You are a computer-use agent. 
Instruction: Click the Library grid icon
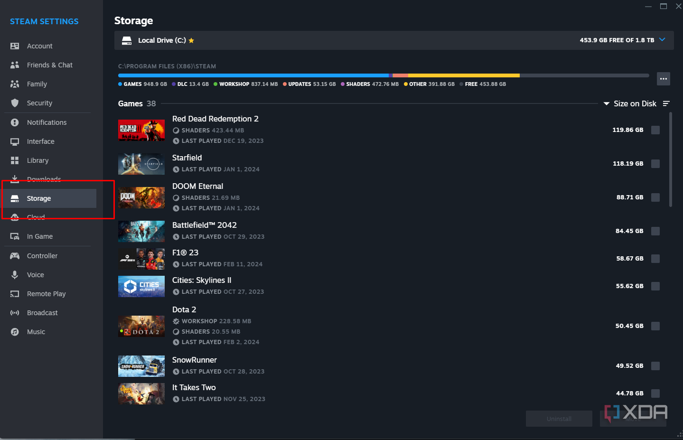tap(15, 160)
